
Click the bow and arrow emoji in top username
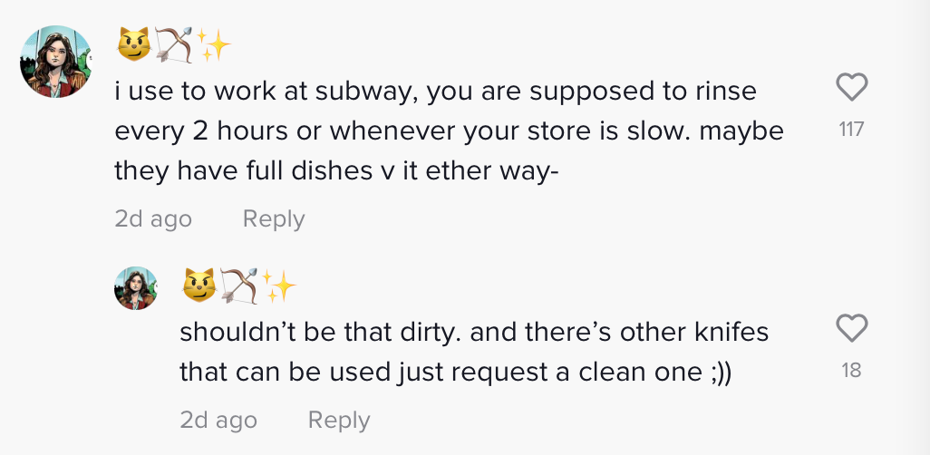[174, 45]
